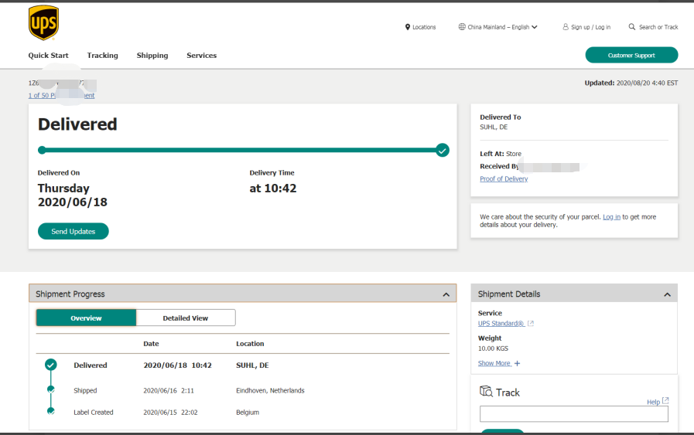Click plus icon beside Show More

517,363
